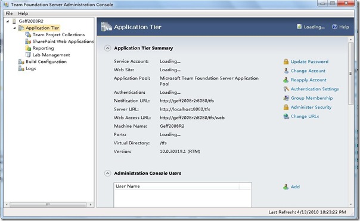Open the Lab Management node
The image size is (360, 221).
[x=51, y=55]
